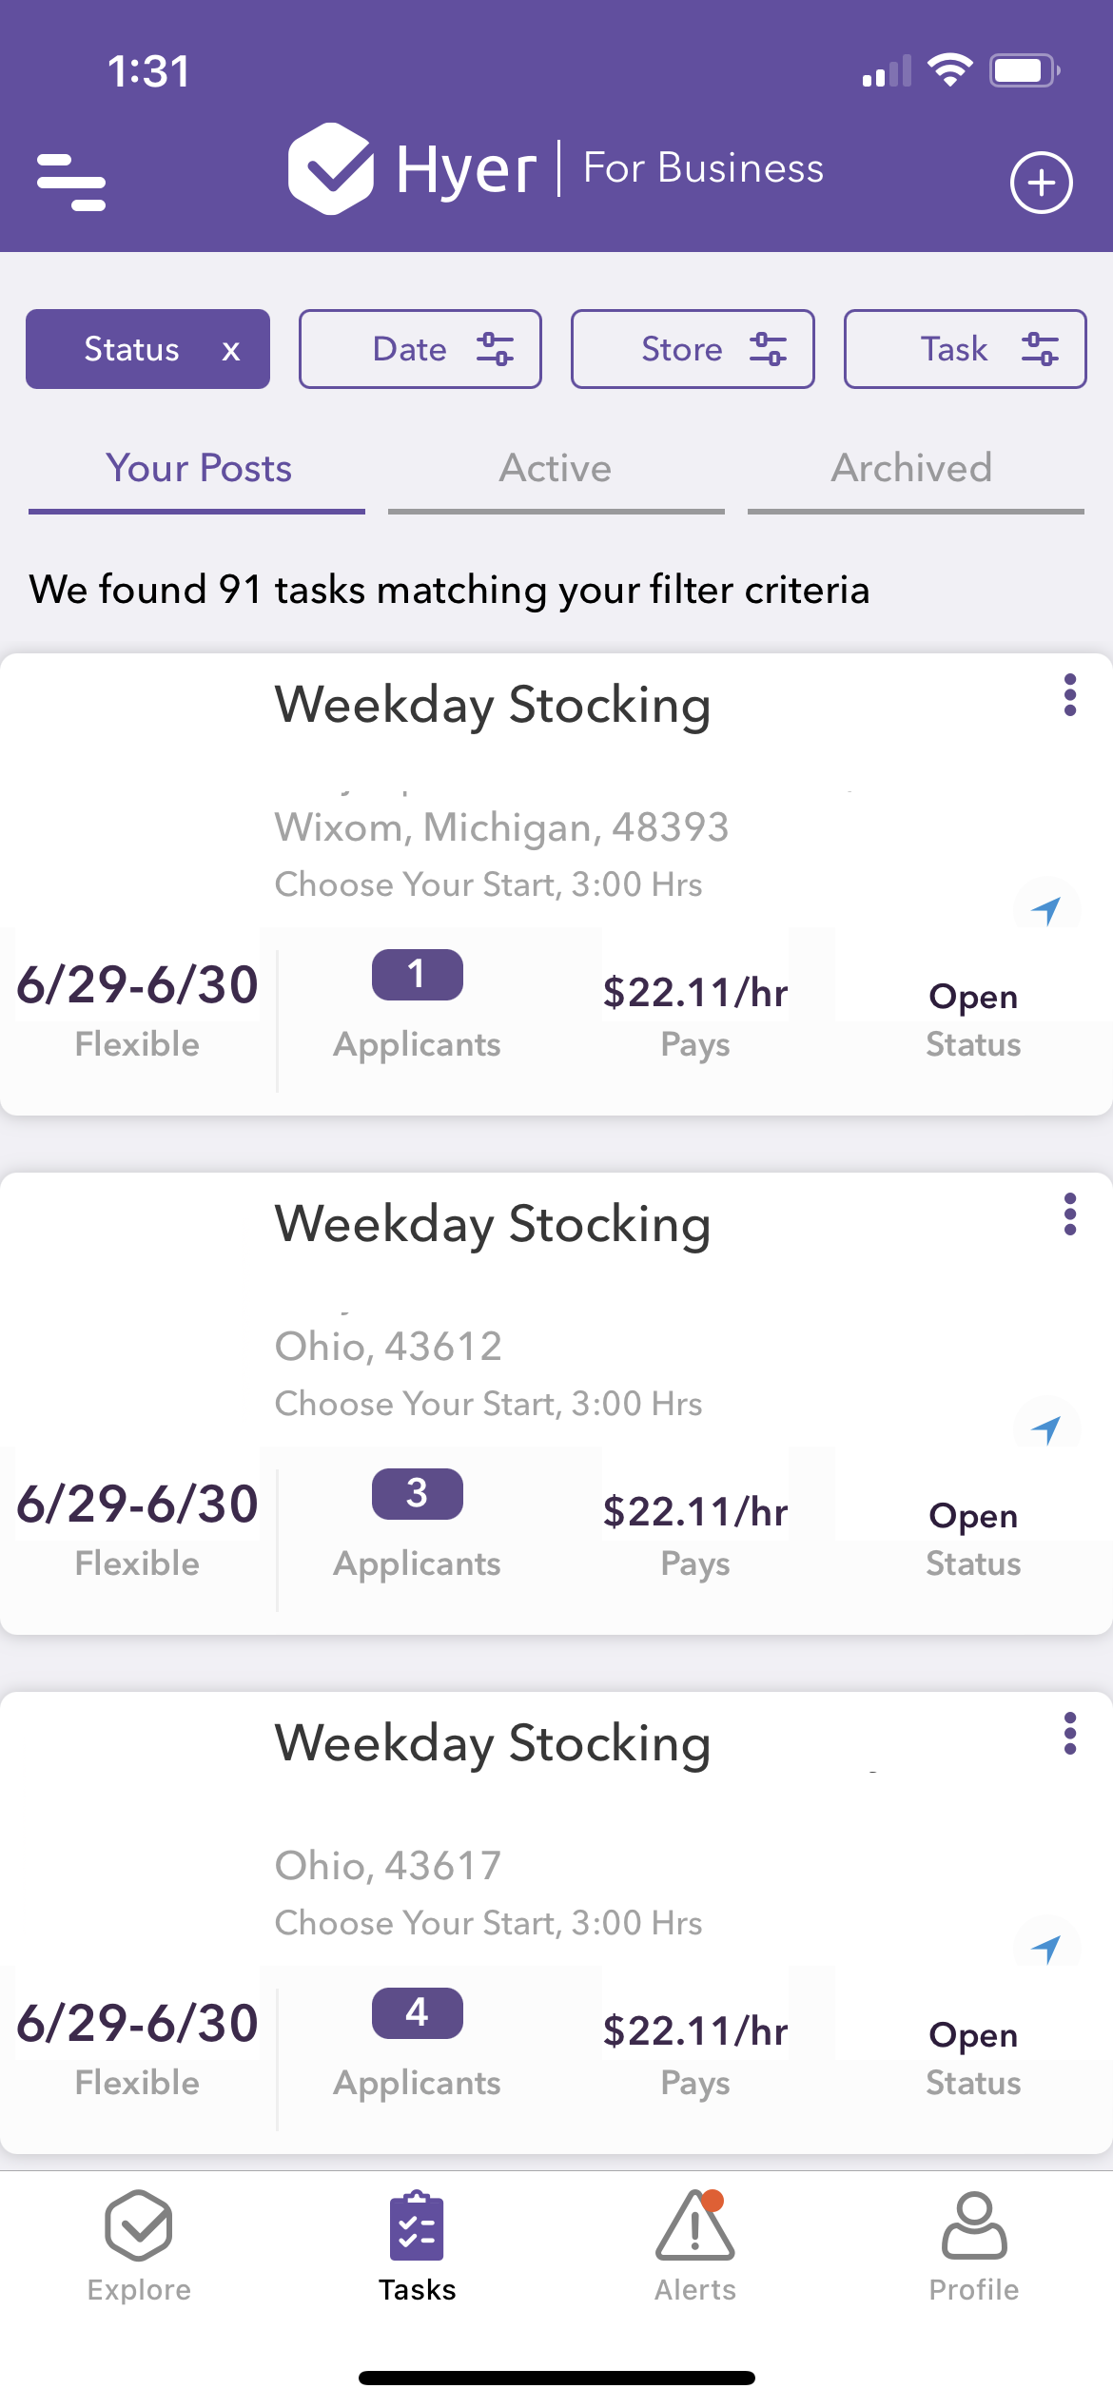
Task: Tap navigation arrow on the Wixom task
Action: (1046, 909)
